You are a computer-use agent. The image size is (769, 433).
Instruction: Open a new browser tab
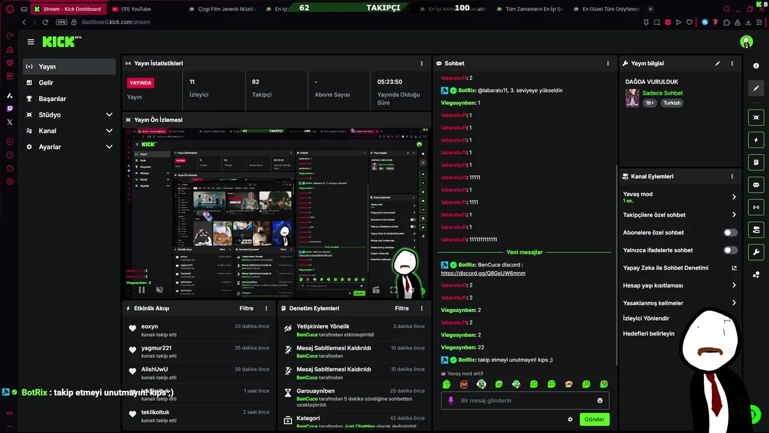pyautogui.click(x=650, y=9)
